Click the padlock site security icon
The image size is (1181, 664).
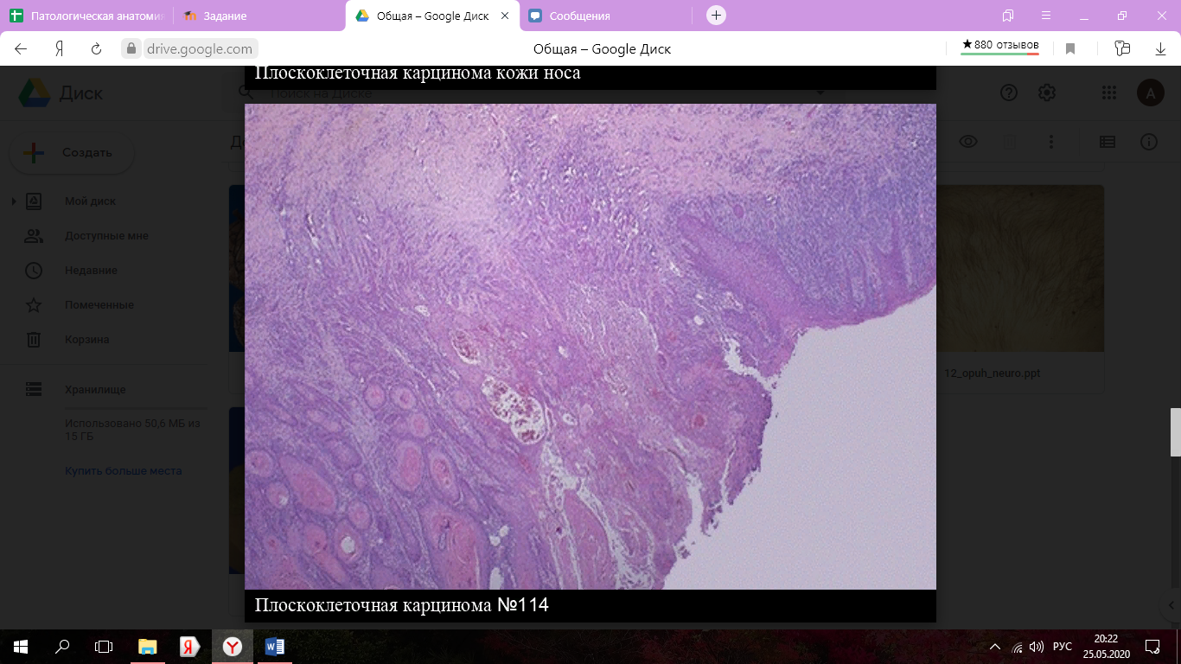click(132, 49)
